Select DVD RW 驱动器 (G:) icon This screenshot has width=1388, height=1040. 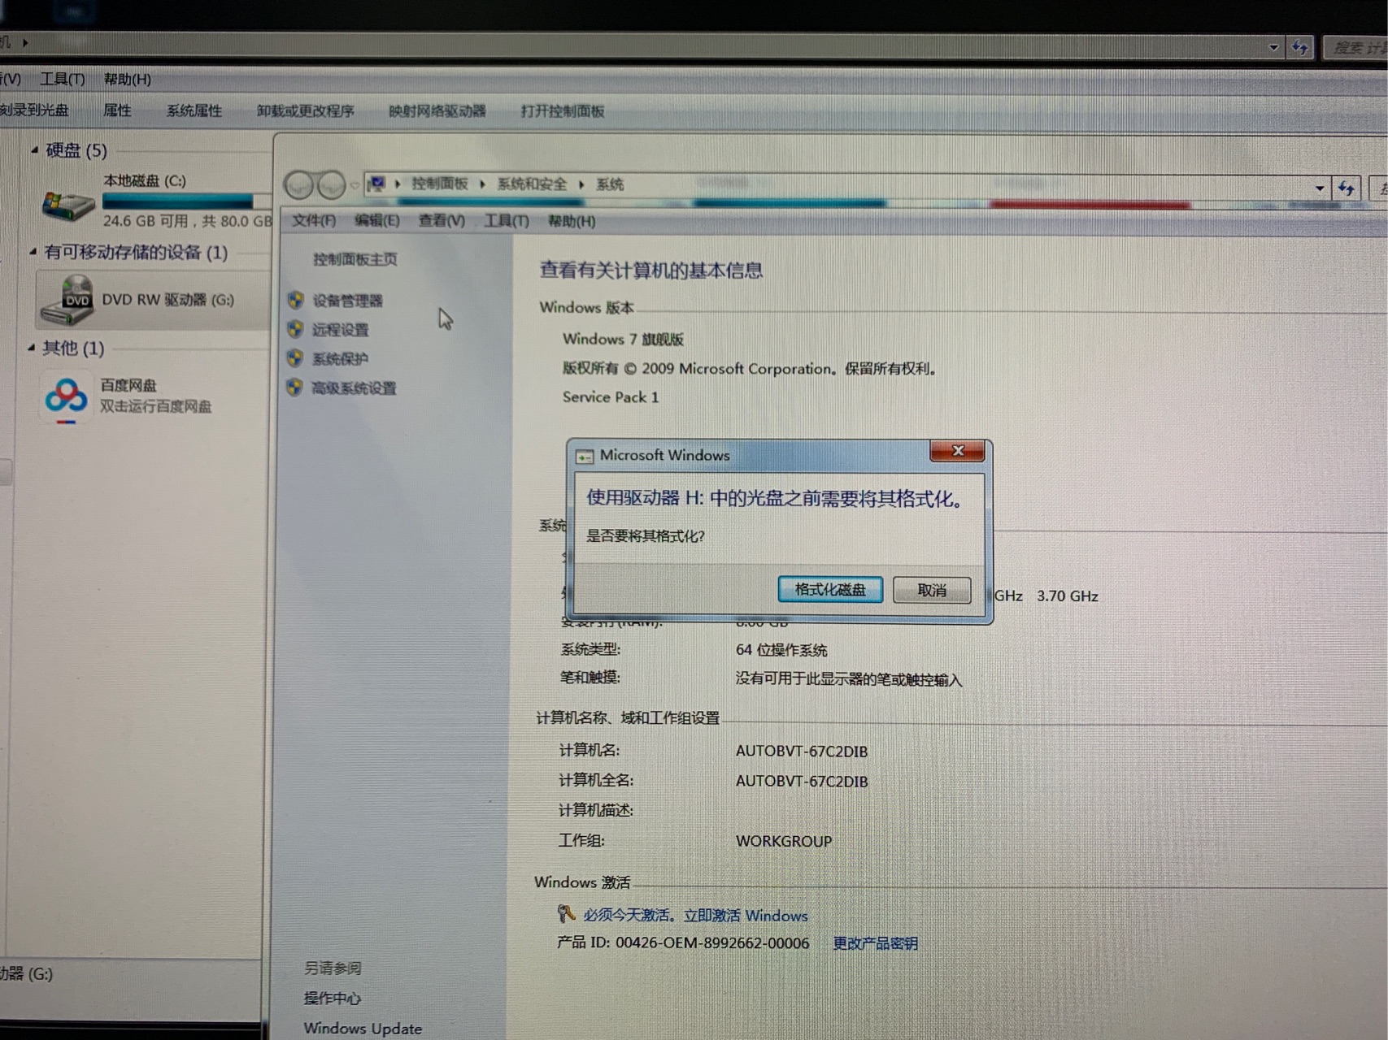(x=67, y=300)
